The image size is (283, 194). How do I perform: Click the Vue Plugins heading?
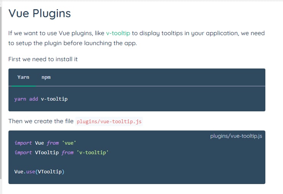(x=39, y=13)
